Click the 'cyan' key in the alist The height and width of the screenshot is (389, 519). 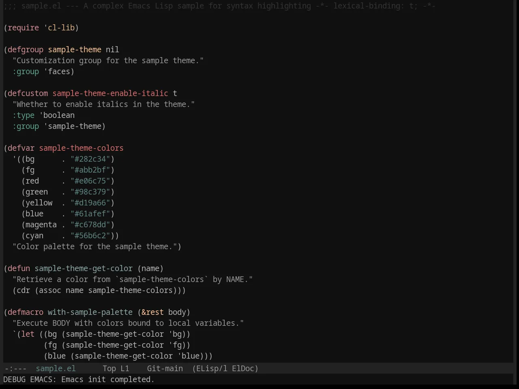coord(34,235)
